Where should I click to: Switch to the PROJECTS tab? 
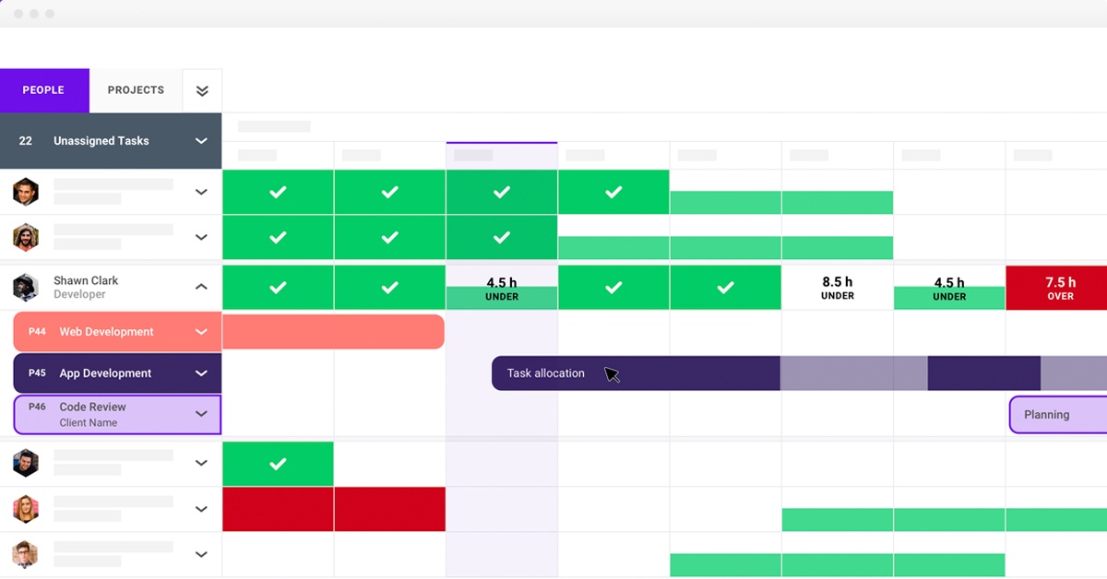[135, 89]
